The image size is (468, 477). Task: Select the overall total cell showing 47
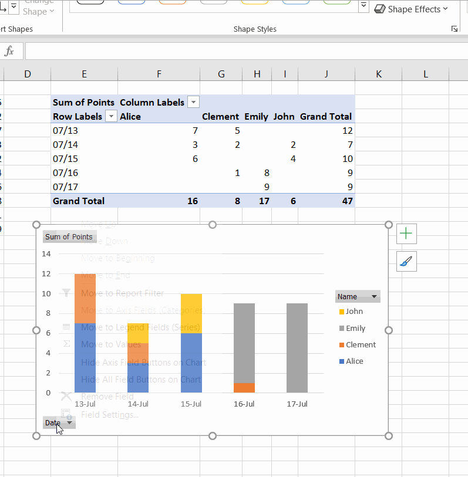click(x=326, y=201)
